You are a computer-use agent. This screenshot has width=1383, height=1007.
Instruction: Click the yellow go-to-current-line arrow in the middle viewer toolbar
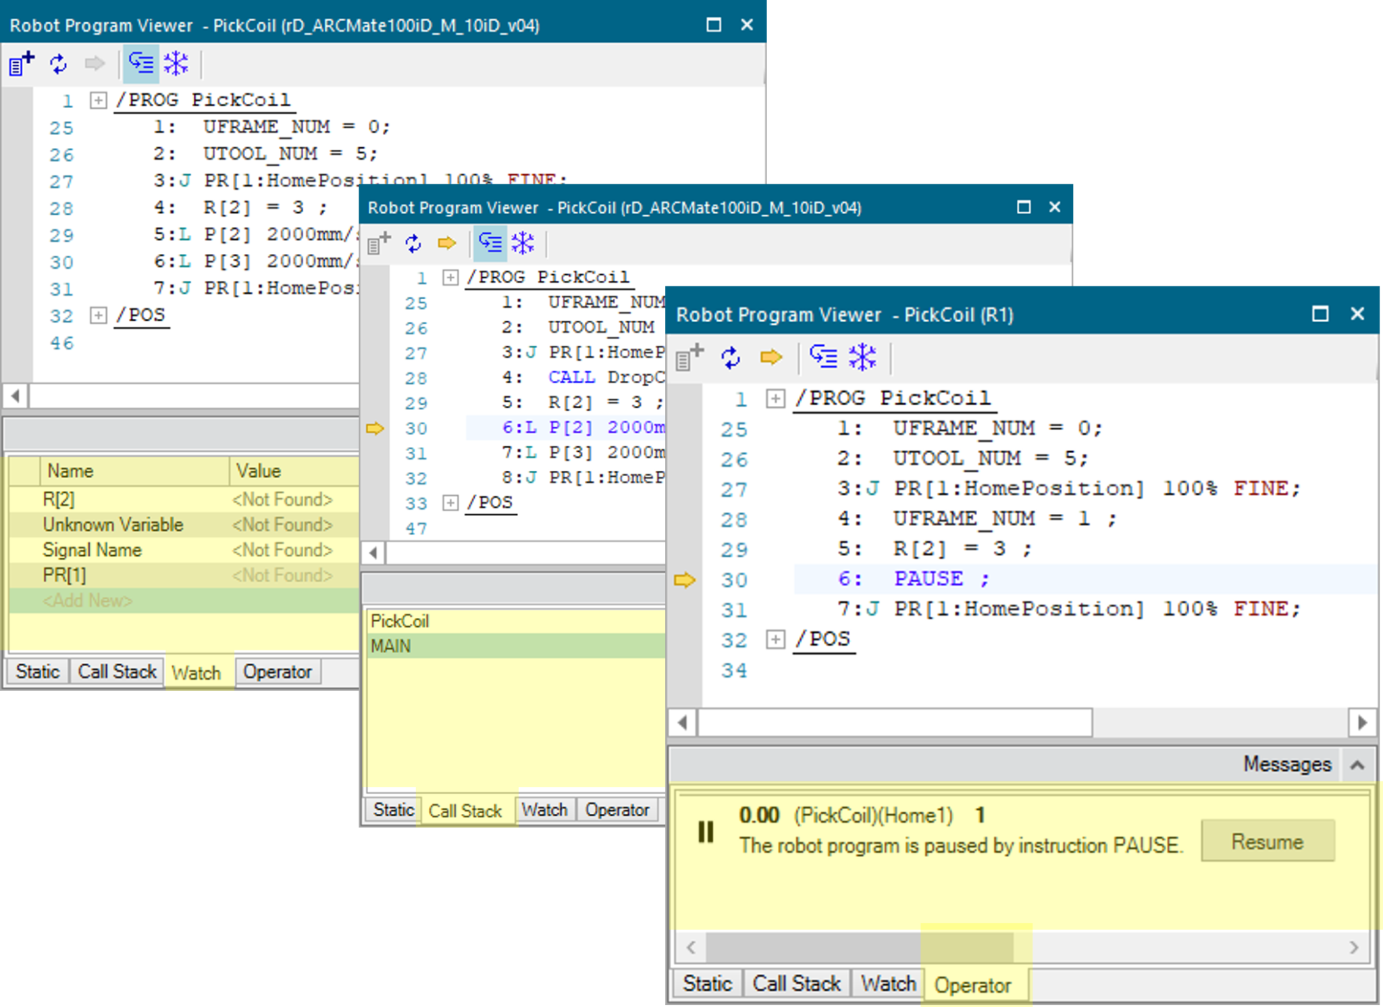click(446, 242)
